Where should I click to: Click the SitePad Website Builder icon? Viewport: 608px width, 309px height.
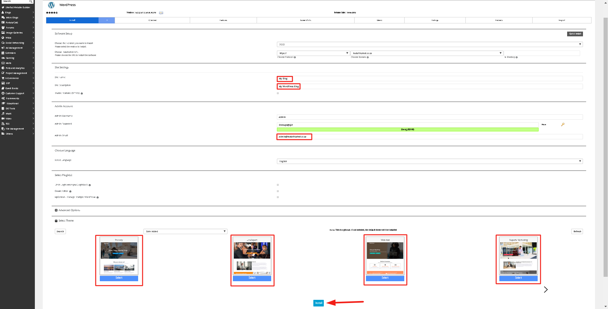[3, 7]
